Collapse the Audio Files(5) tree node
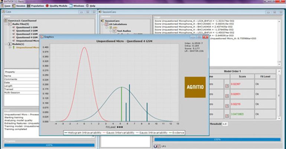This screenshot has width=286, height=149. 7,24
